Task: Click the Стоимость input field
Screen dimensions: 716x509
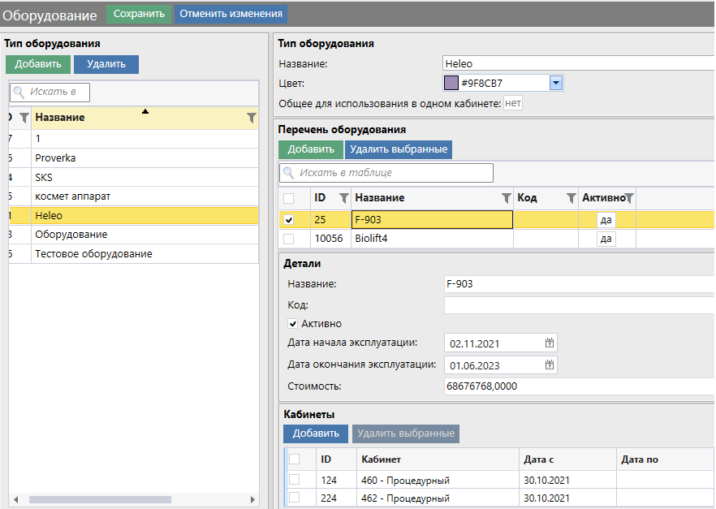Action: (x=576, y=386)
